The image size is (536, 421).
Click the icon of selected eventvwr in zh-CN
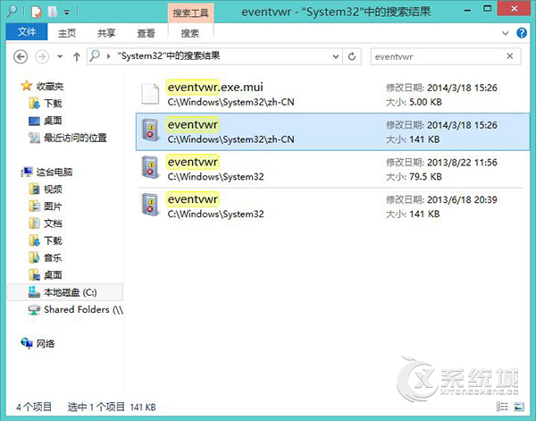150,130
